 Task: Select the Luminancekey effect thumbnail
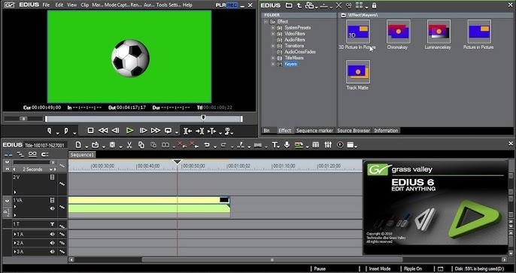[x=439, y=32]
